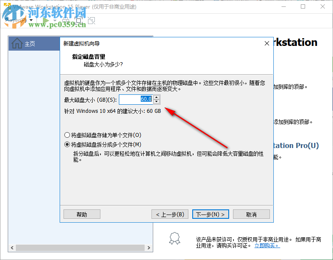Click the Unity mode toolbar icon
The image size is (333, 260).
91,21
